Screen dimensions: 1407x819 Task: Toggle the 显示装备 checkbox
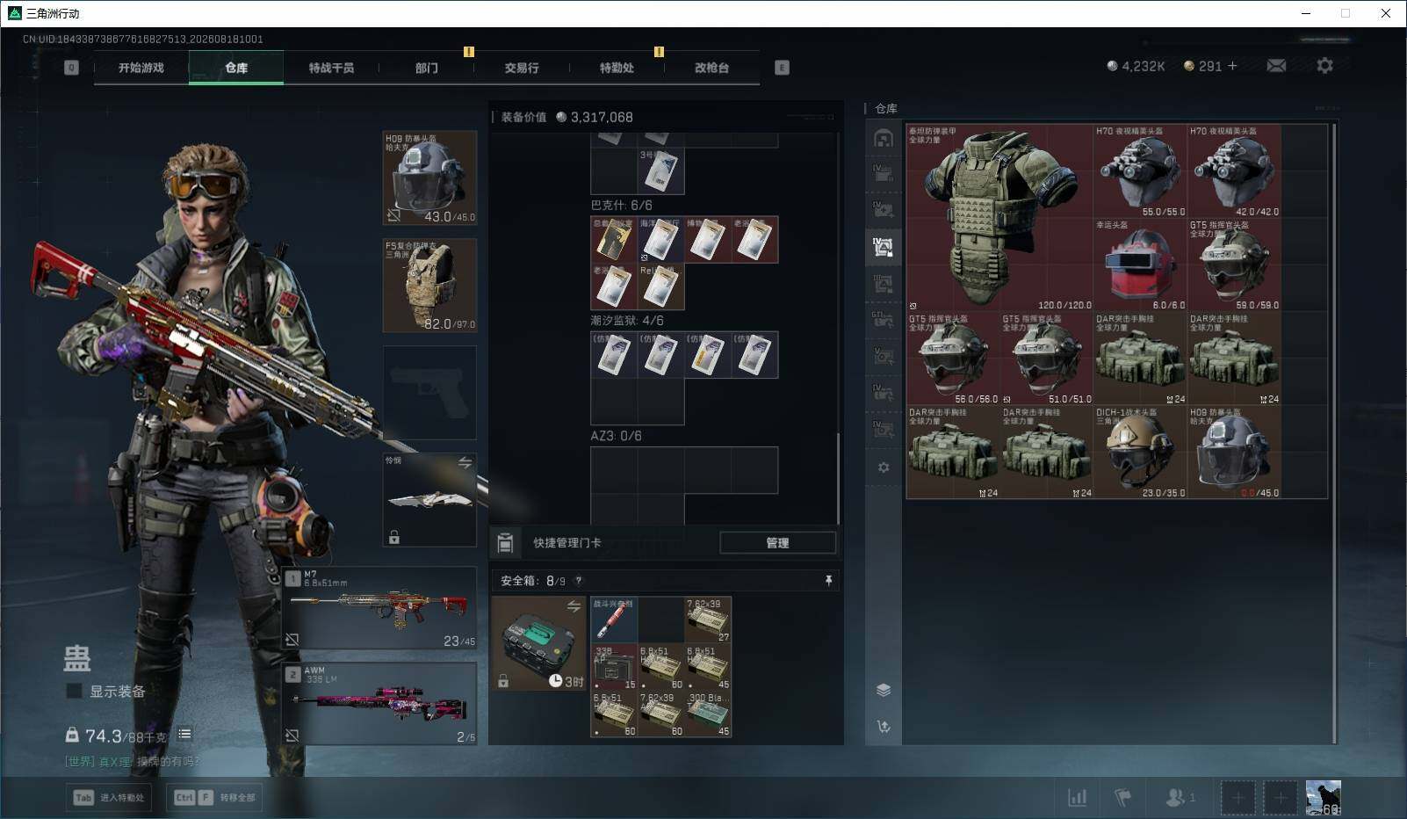[74, 691]
